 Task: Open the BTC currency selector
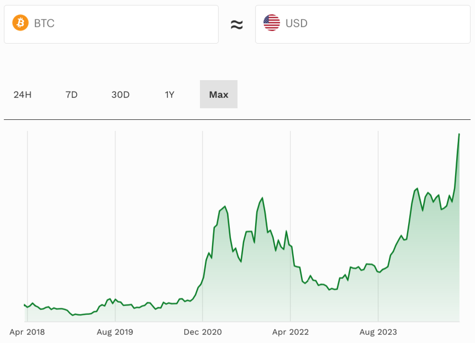[111, 24]
